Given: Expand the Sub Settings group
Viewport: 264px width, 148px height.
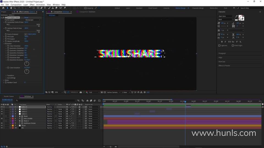Looking at the screenshot, I should pos(6,78).
